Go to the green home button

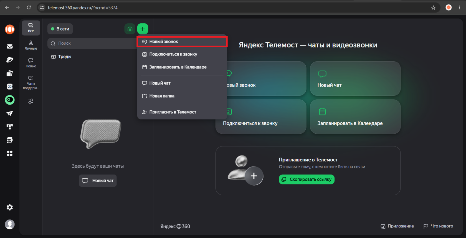(x=130, y=29)
